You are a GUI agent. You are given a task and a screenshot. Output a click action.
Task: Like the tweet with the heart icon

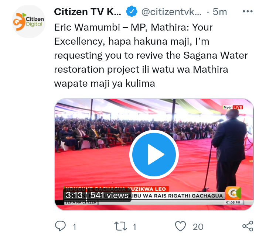pyautogui.click(x=181, y=226)
